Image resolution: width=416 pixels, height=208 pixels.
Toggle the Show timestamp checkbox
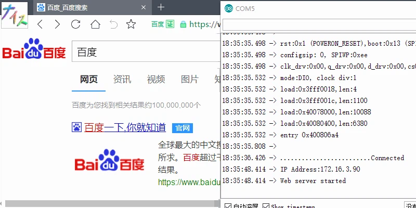266,206
